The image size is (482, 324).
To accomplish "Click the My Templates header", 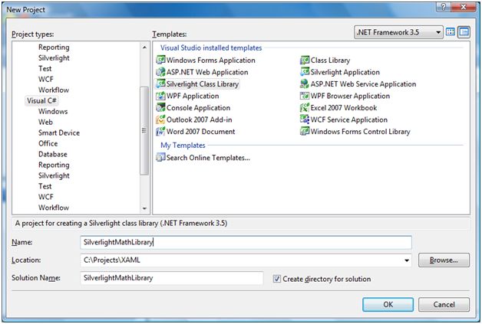I will tap(183, 145).
